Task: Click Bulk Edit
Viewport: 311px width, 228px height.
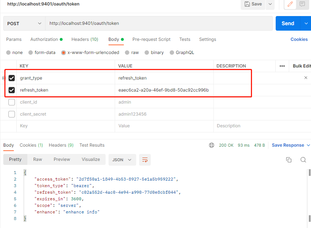Action: coord(302,66)
